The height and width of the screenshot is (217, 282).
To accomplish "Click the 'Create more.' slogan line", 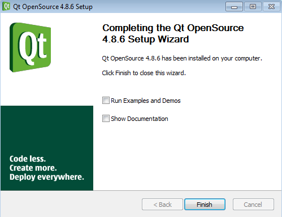I will [x=33, y=168].
